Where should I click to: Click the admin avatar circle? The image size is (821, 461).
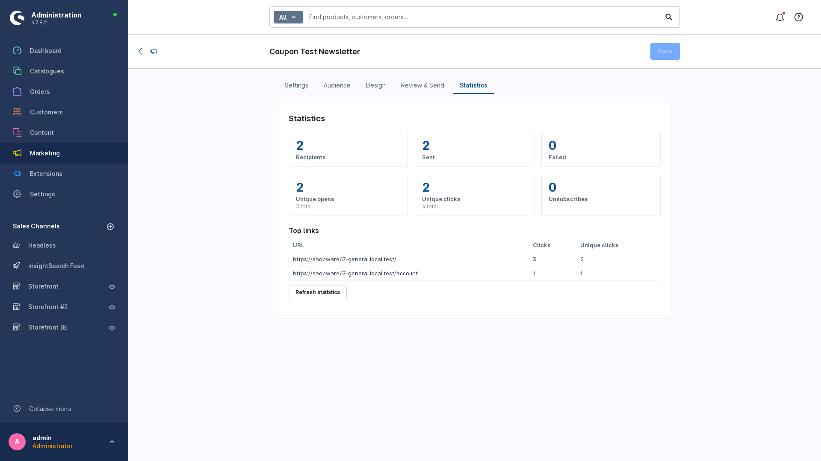click(17, 442)
